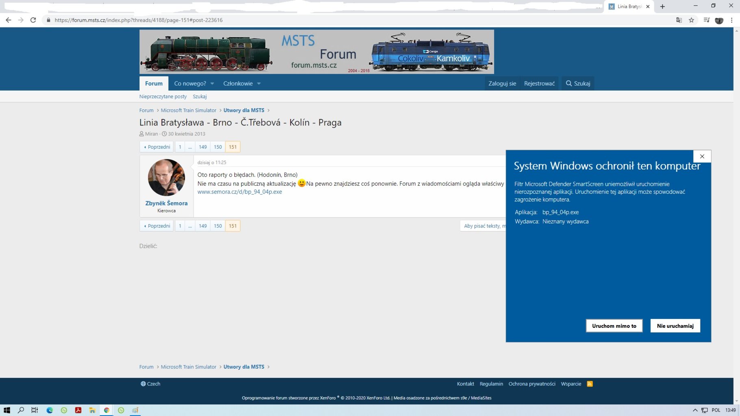Screen dimensions: 740x416
Task: Open the 'Nieprzeczytane posty' submenu link
Action: 163,97
